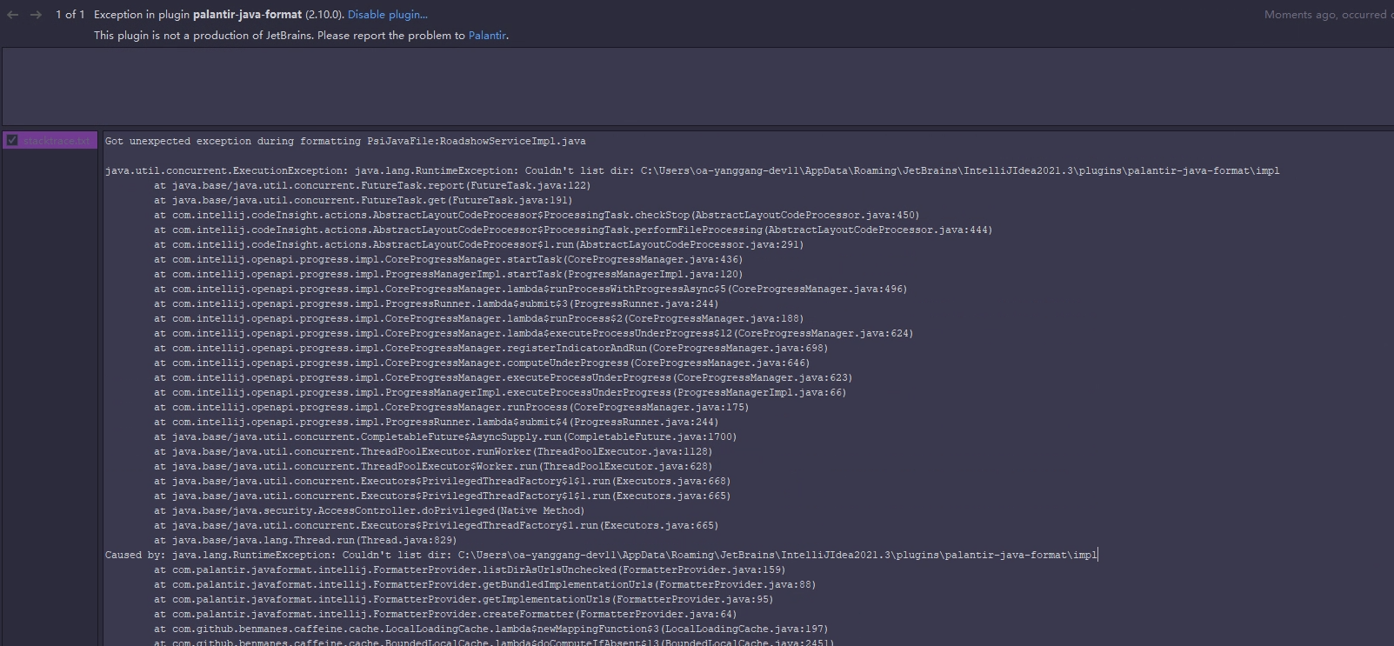Click the 'ThreadPoolExecutor$Worker.run' stack line
Image resolution: width=1394 pixels, height=646 pixels.
[433, 466]
